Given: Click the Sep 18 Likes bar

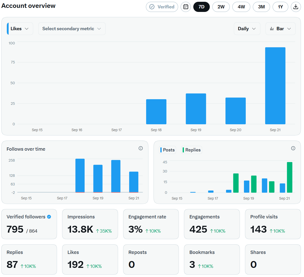Looking at the screenshot, I should click(156, 112).
